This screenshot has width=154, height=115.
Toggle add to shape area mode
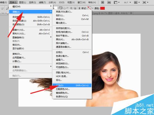64,8
